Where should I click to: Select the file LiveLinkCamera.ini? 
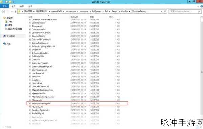pyautogui.click(x=41, y=86)
